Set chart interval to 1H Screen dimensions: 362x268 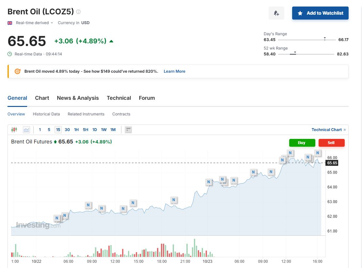click(x=76, y=130)
